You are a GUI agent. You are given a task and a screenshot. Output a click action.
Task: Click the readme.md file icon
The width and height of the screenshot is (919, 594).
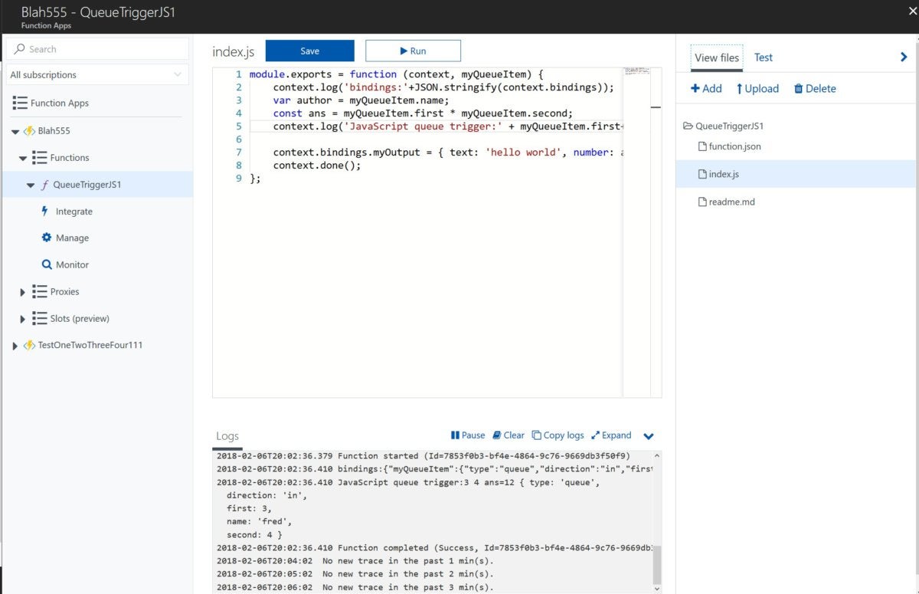point(702,202)
